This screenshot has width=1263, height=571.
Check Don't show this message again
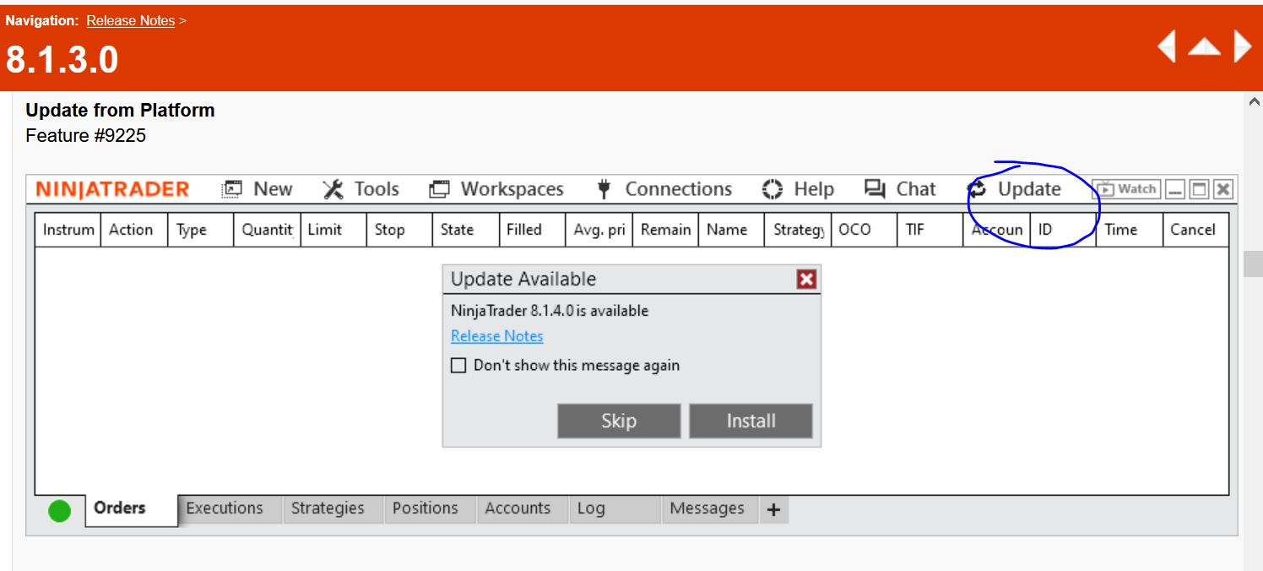point(458,366)
